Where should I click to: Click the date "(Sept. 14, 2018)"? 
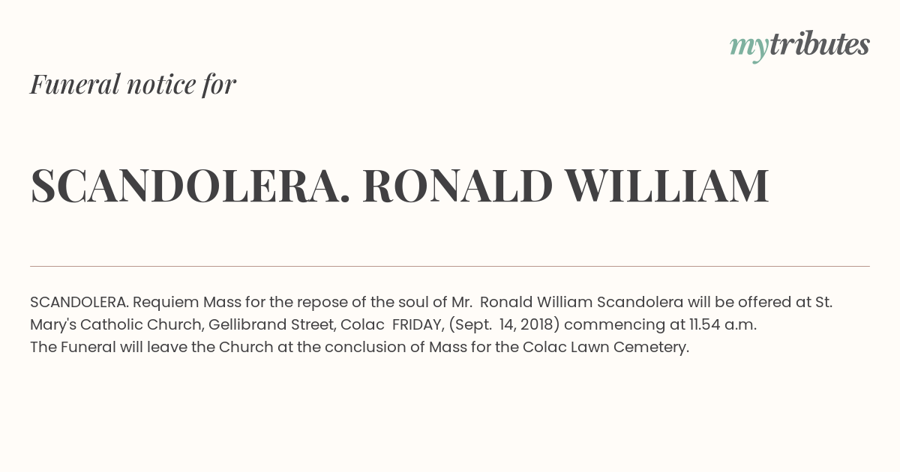504,324
